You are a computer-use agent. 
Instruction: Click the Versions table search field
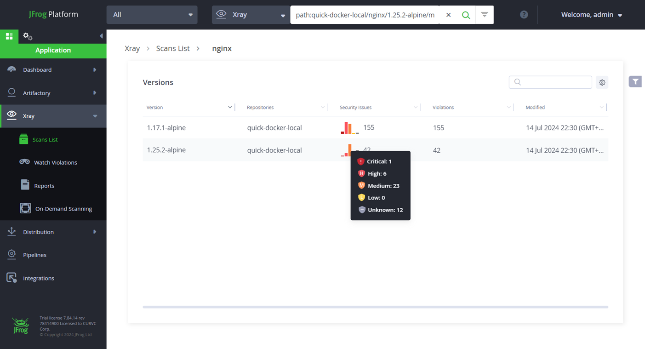[550, 82]
